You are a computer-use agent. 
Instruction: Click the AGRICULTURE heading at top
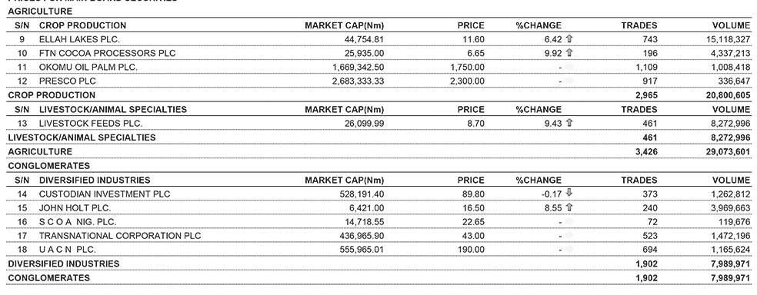[40, 11]
